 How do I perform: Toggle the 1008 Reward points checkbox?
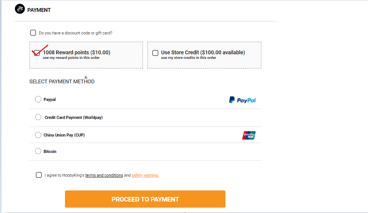(x=37, y=53)
